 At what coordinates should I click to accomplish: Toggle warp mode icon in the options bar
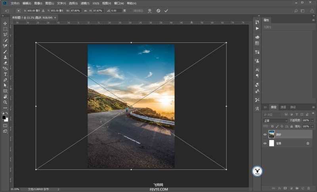point(149,11)
